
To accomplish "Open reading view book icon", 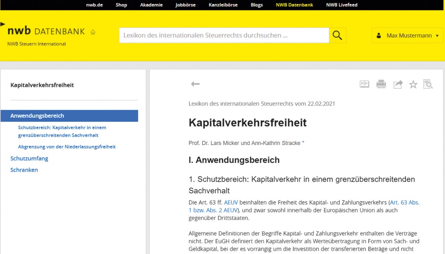I will pyautogui.click(x=364, y=84).
